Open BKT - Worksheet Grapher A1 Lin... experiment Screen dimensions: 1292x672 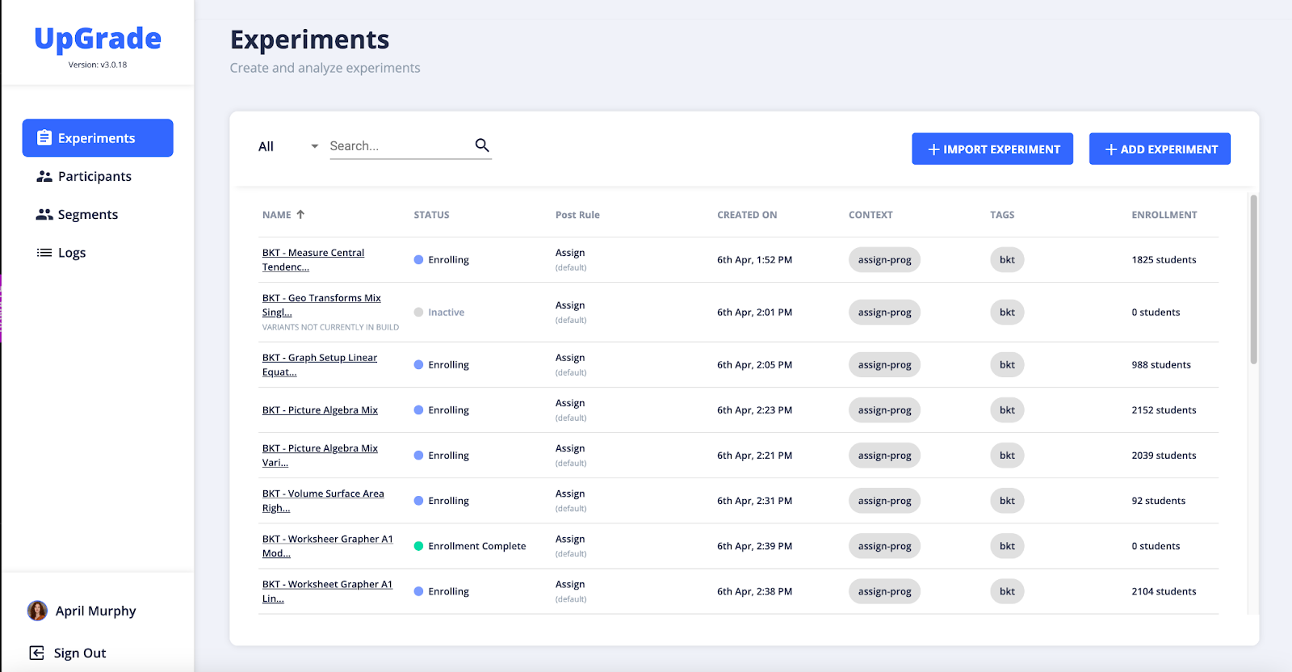pyautogui.click(x=328, y=591)
